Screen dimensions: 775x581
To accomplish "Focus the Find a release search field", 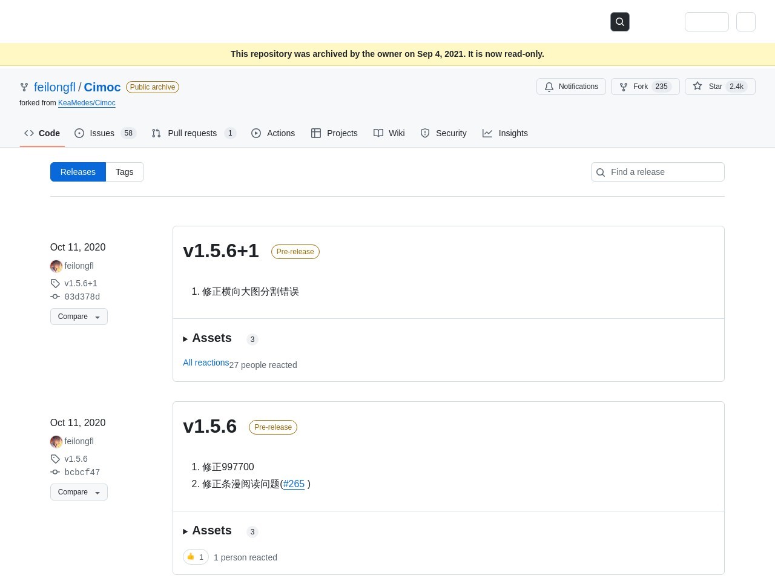I will pos(658,172).
